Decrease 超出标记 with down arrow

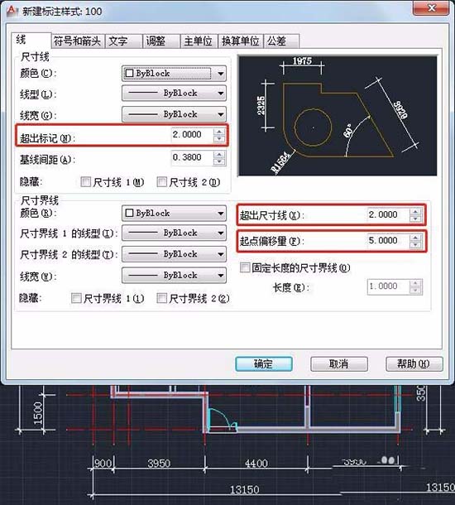[219, 138]
